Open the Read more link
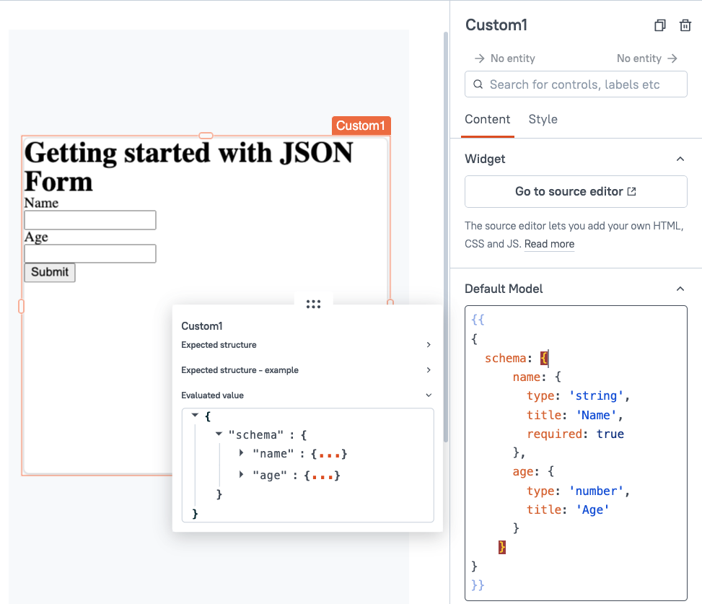The width and height of the screenshot is (702, 604). (549, 244)
